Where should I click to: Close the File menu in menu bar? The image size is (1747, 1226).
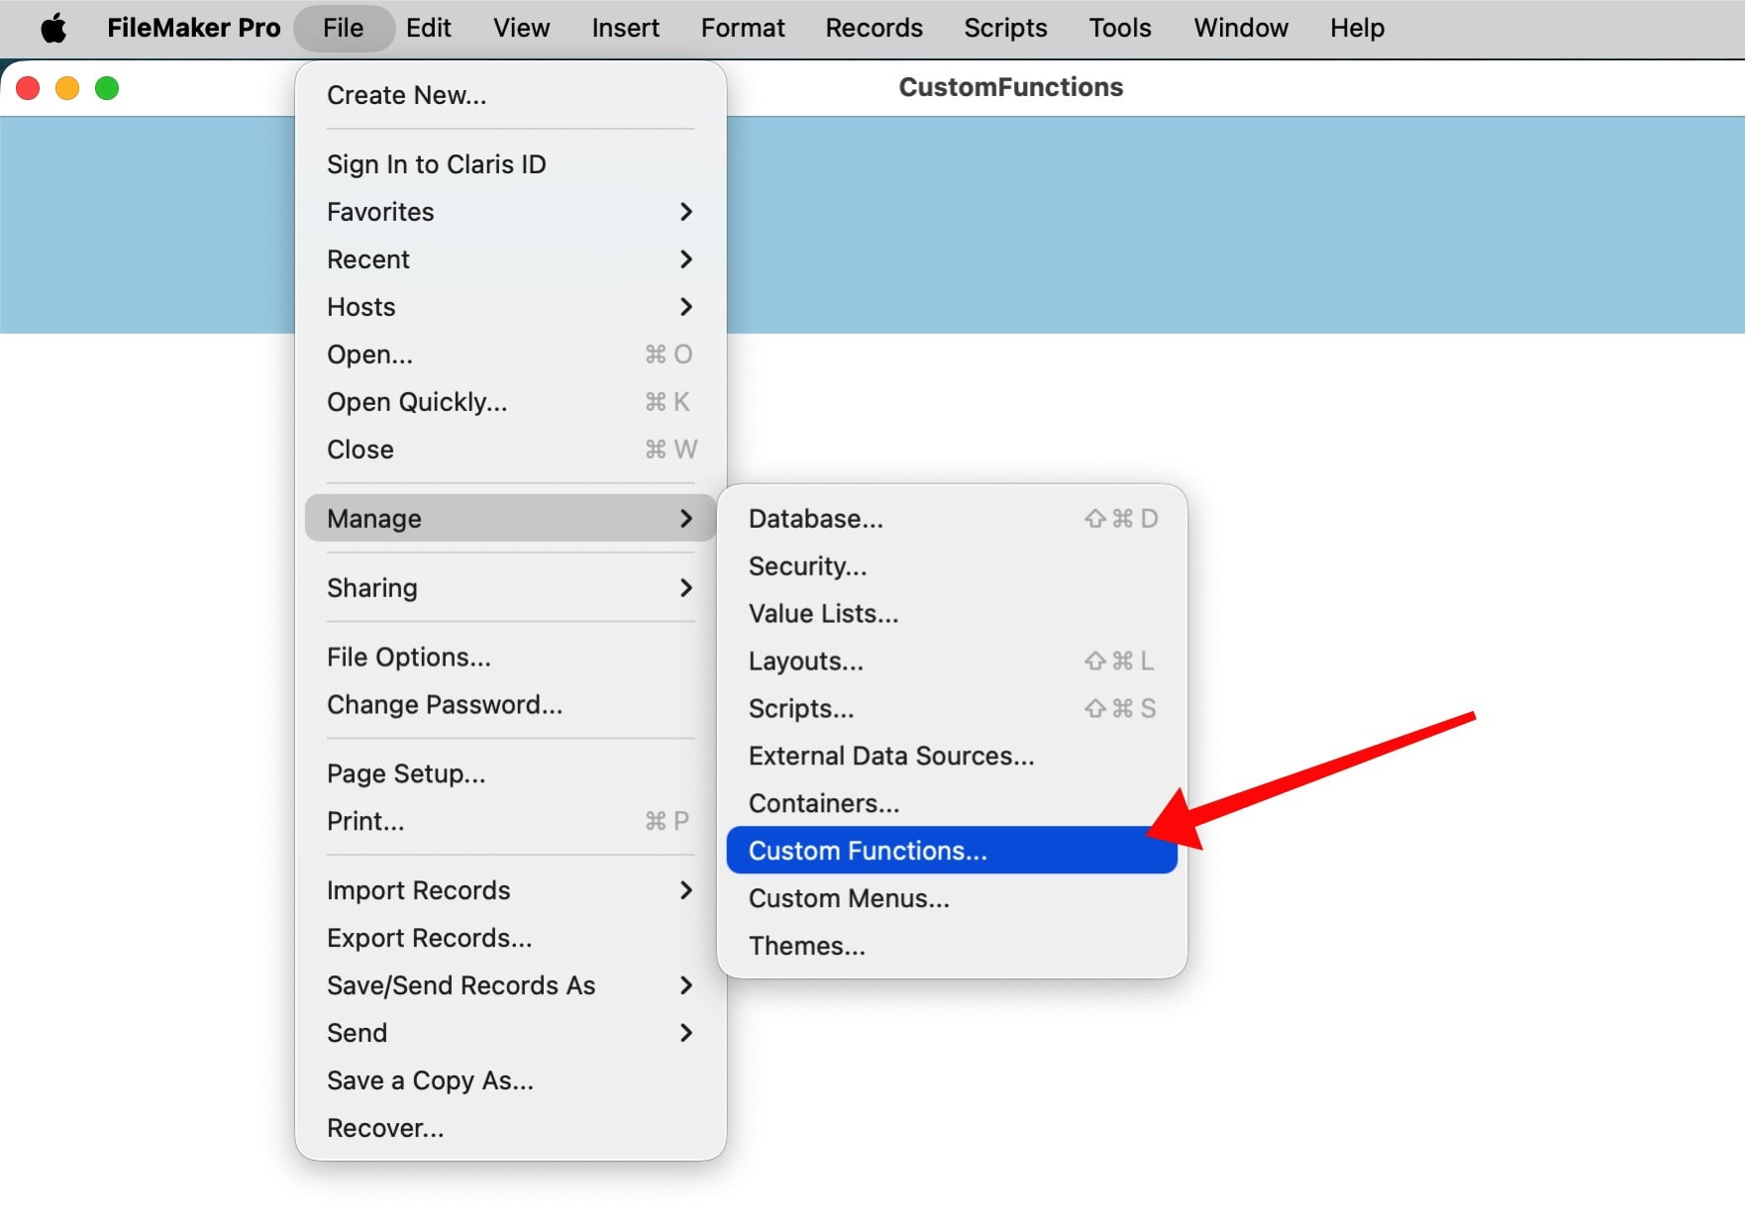(x=343, y=28)
